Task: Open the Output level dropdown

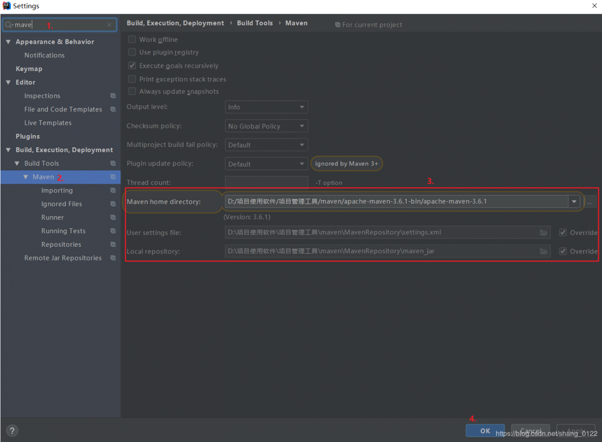Action: tap(267, 107)
